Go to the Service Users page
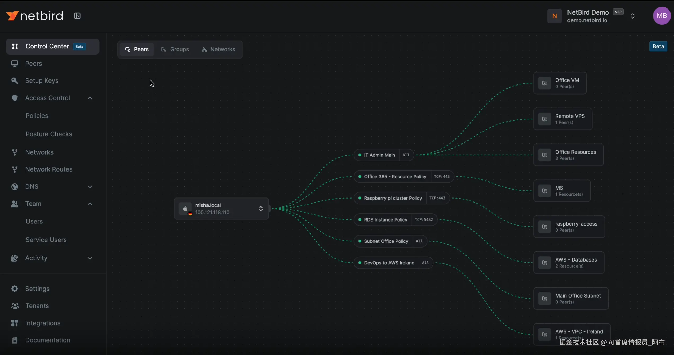Image resolution: width=674 pixels, height=355 pixels. click(x=46, y=240)
